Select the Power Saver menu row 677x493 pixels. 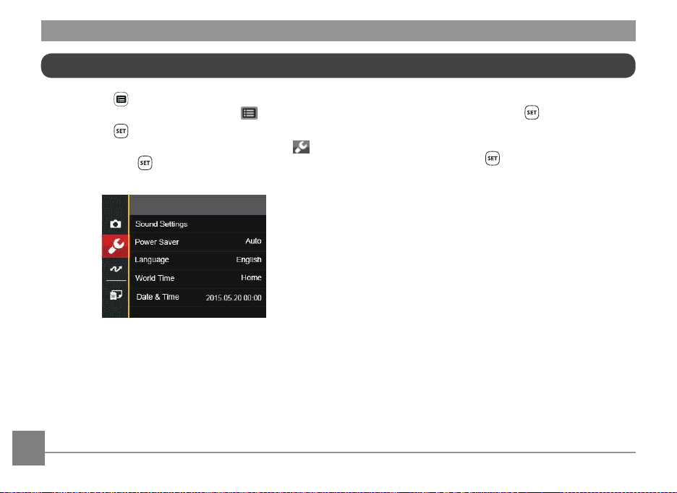point(197,242)
